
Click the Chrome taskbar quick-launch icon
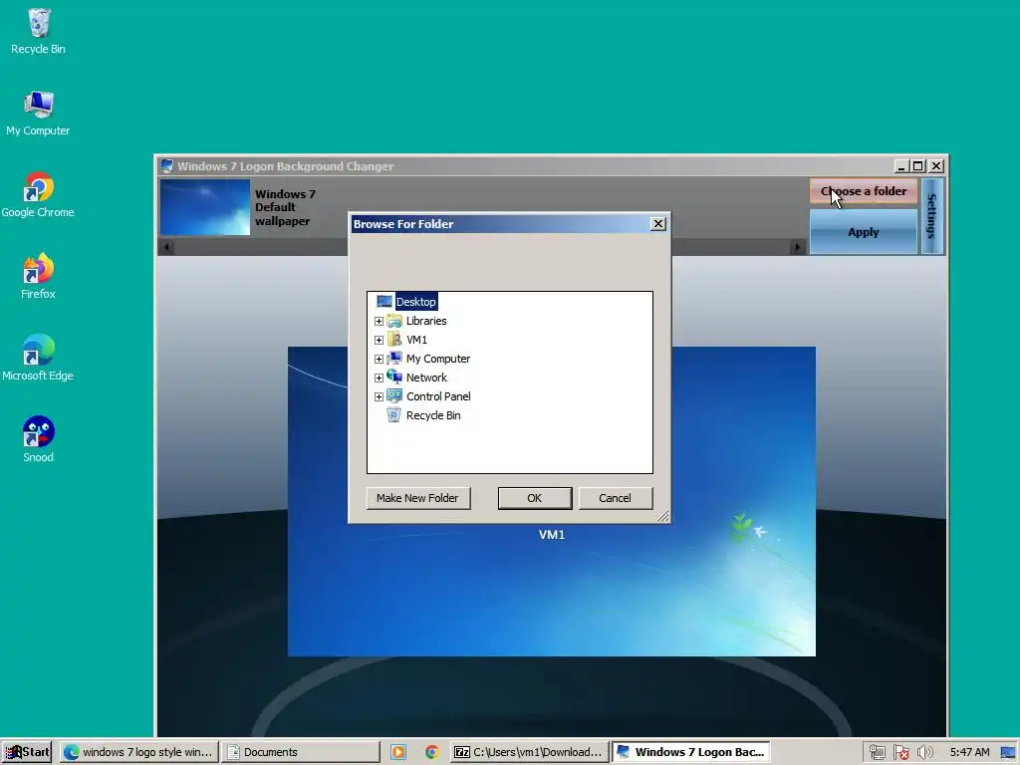tap(432, 752)
